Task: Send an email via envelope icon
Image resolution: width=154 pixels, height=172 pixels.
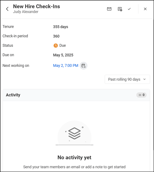Action: point(109,9)
